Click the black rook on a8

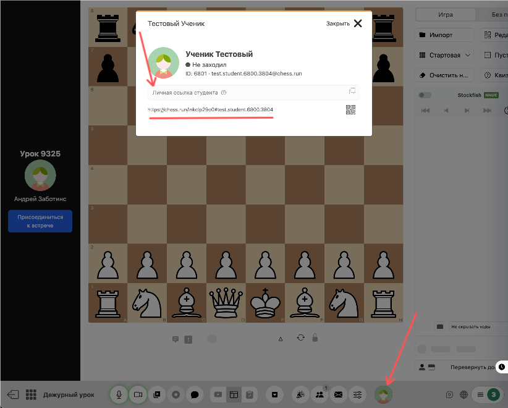tap(108, 28)
